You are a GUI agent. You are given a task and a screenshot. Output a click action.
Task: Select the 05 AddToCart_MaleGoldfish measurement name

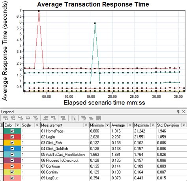coord(63,155)
